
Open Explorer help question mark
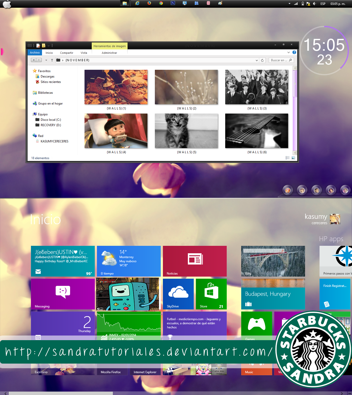[294, 52]
